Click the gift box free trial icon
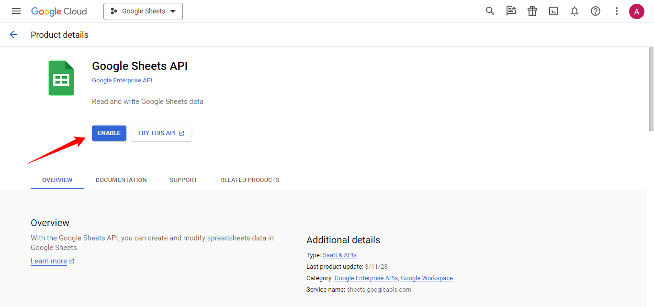The image size is (654, 307). [x=532, y=11]
